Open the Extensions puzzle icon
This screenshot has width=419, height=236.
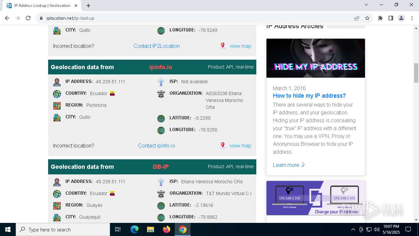(380, 18)
